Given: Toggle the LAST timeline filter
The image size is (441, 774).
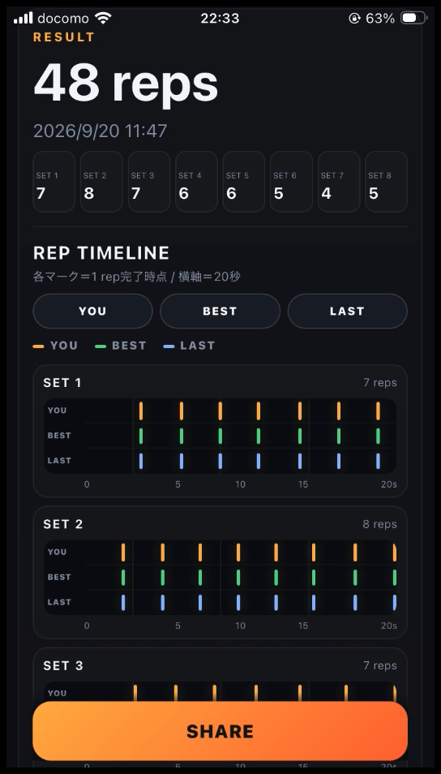Looking at the screenshot, I should [x=347, y=311].
